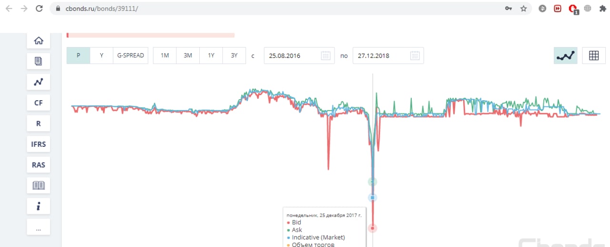
Task: Click the green Ask data point marker
Action: [373, 182]
